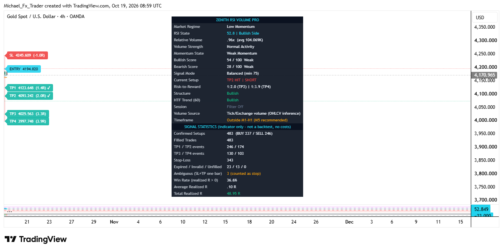The width and height of the screenshot is (503, 251).
Task: Click the RSI value tag 52.849
Action: point(482,209)
